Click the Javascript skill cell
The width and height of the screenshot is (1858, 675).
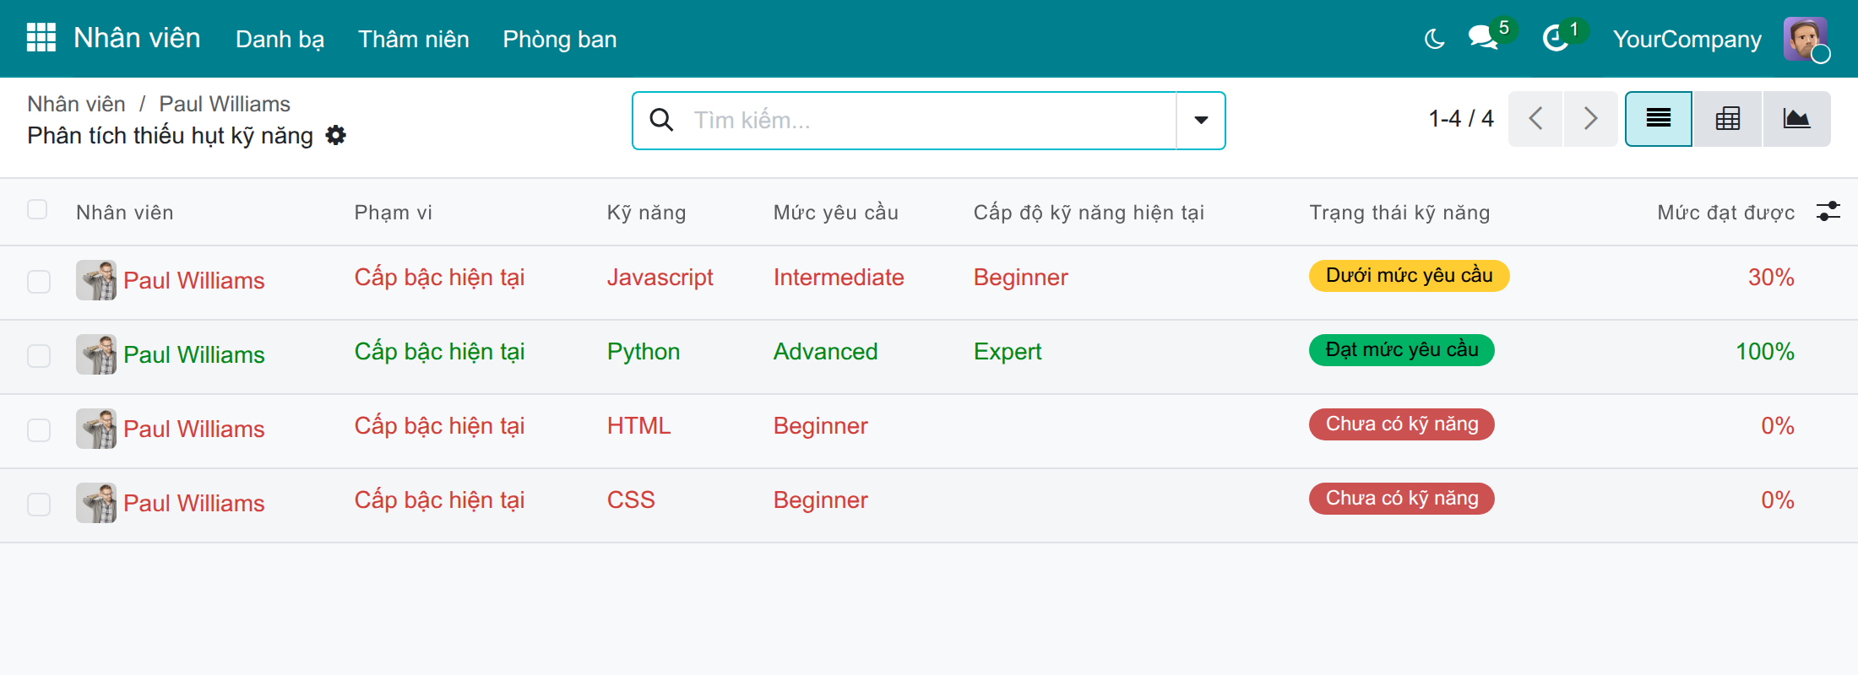point(660,278)
